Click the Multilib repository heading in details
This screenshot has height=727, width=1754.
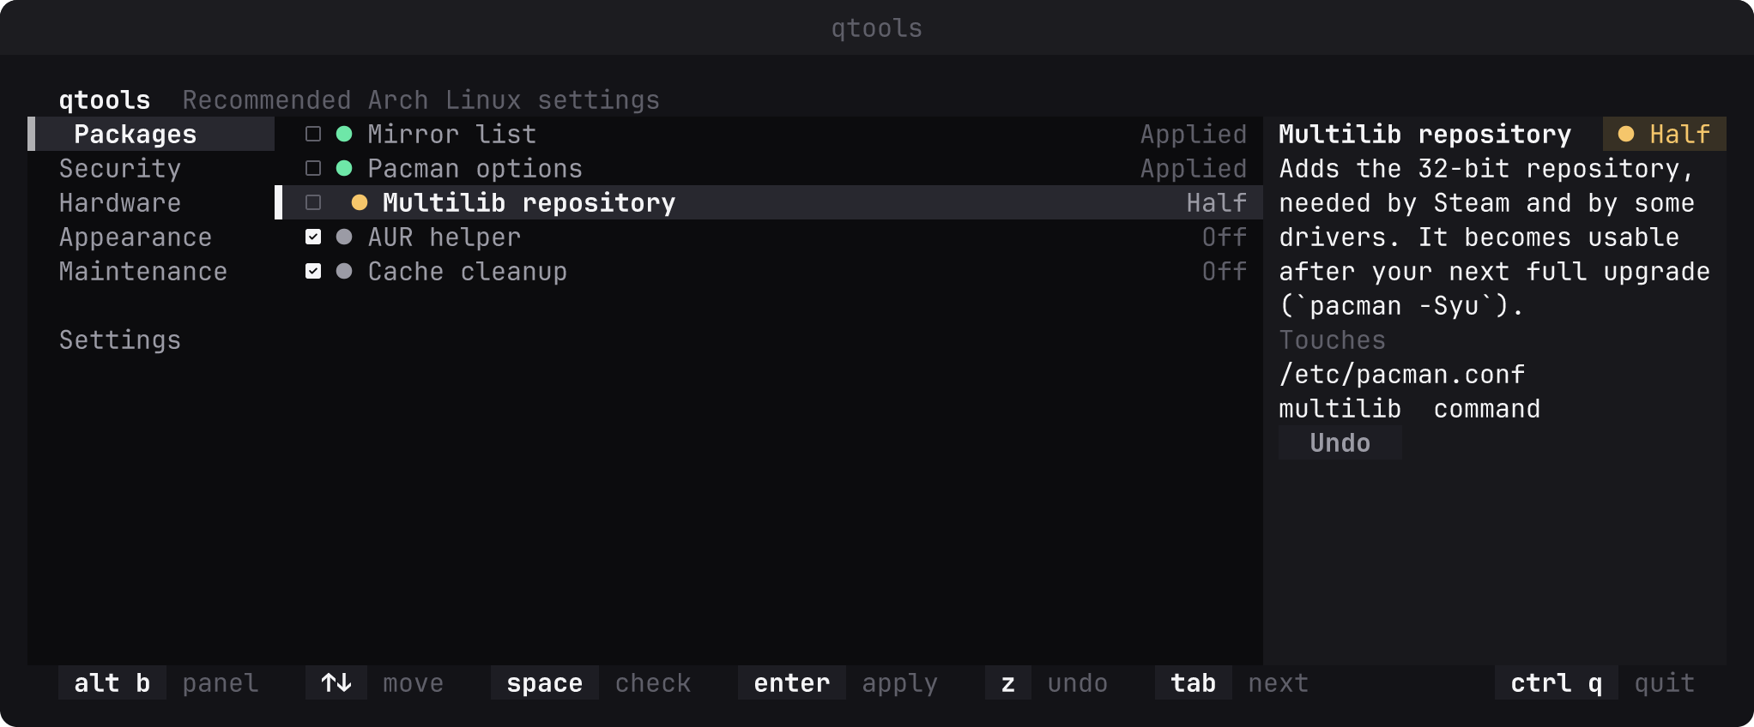(x=1425, y=134)
